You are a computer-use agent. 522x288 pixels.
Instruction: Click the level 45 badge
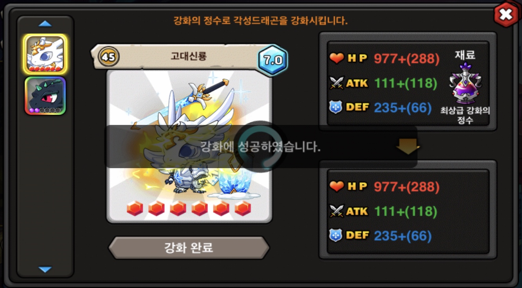coord(109,57)
